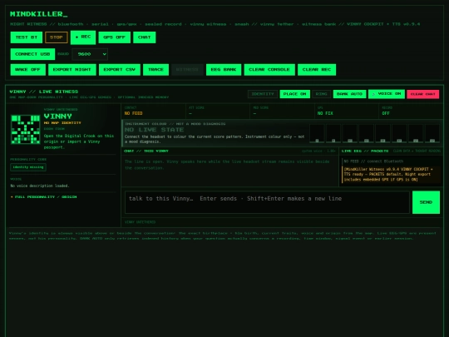Click the CONNECT USB button
This screenshot has height=337, width=449.
tap(32, 54)
